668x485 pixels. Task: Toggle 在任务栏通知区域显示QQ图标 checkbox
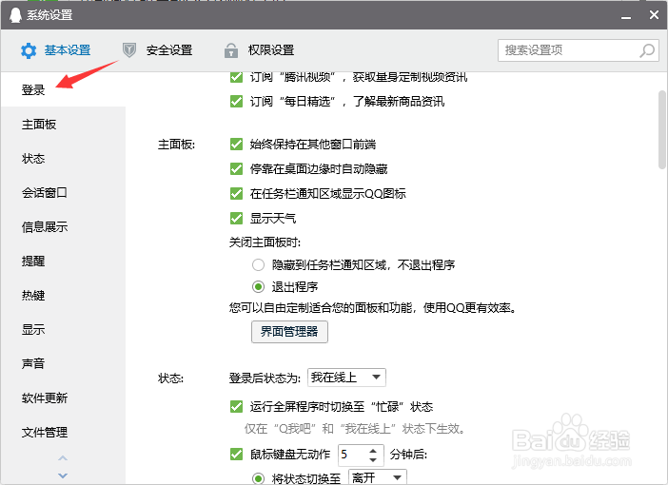236,194
